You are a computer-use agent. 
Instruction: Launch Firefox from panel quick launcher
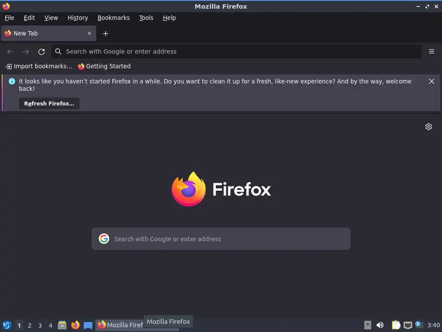click(76, 325)
